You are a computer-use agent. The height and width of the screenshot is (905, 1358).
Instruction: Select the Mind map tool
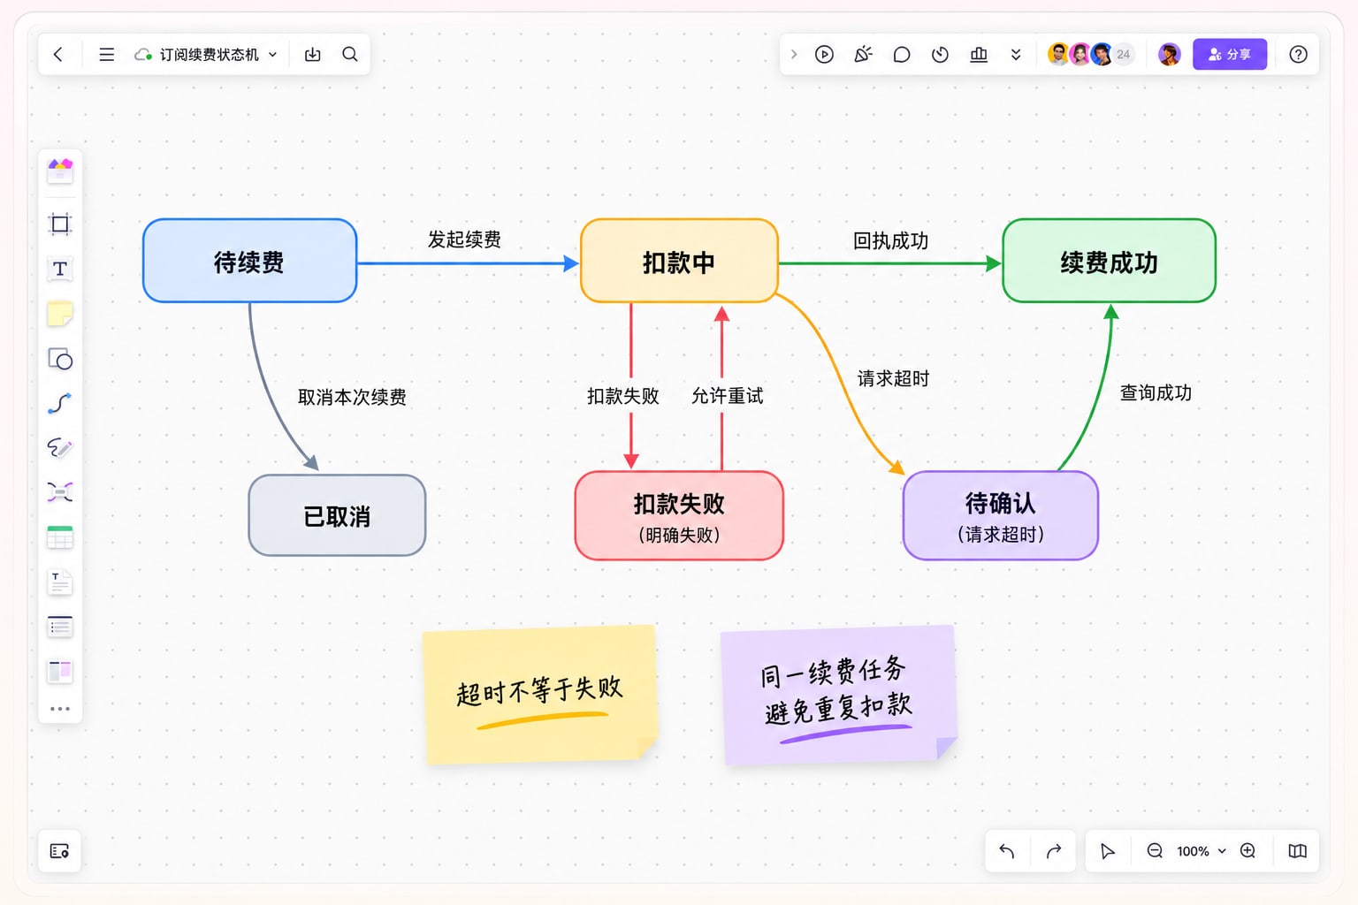60,492
